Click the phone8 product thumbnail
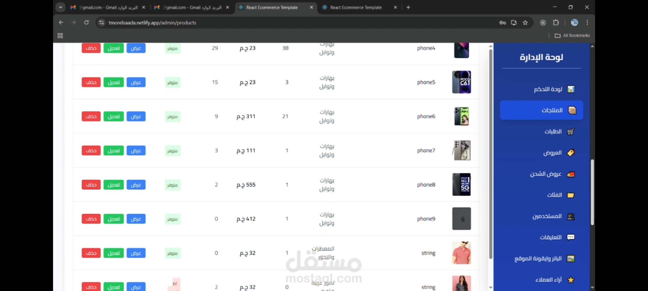The image size is (648, 291). point(461,185)
